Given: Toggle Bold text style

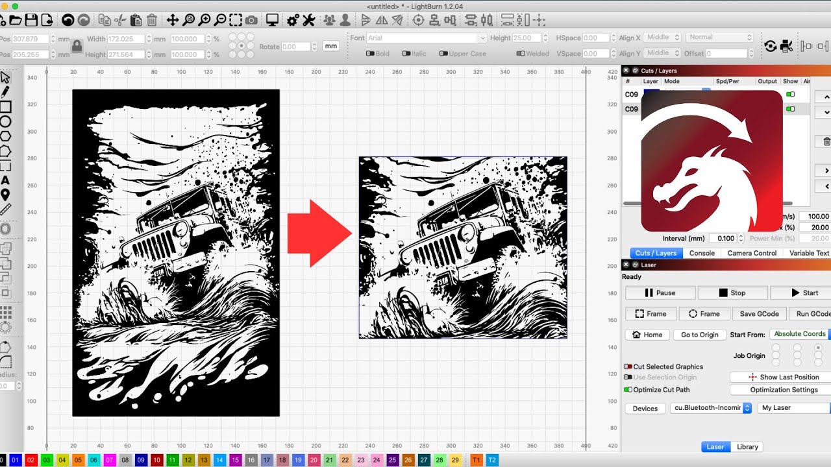Looking at the screenshot, I should [x=370, y=54].
